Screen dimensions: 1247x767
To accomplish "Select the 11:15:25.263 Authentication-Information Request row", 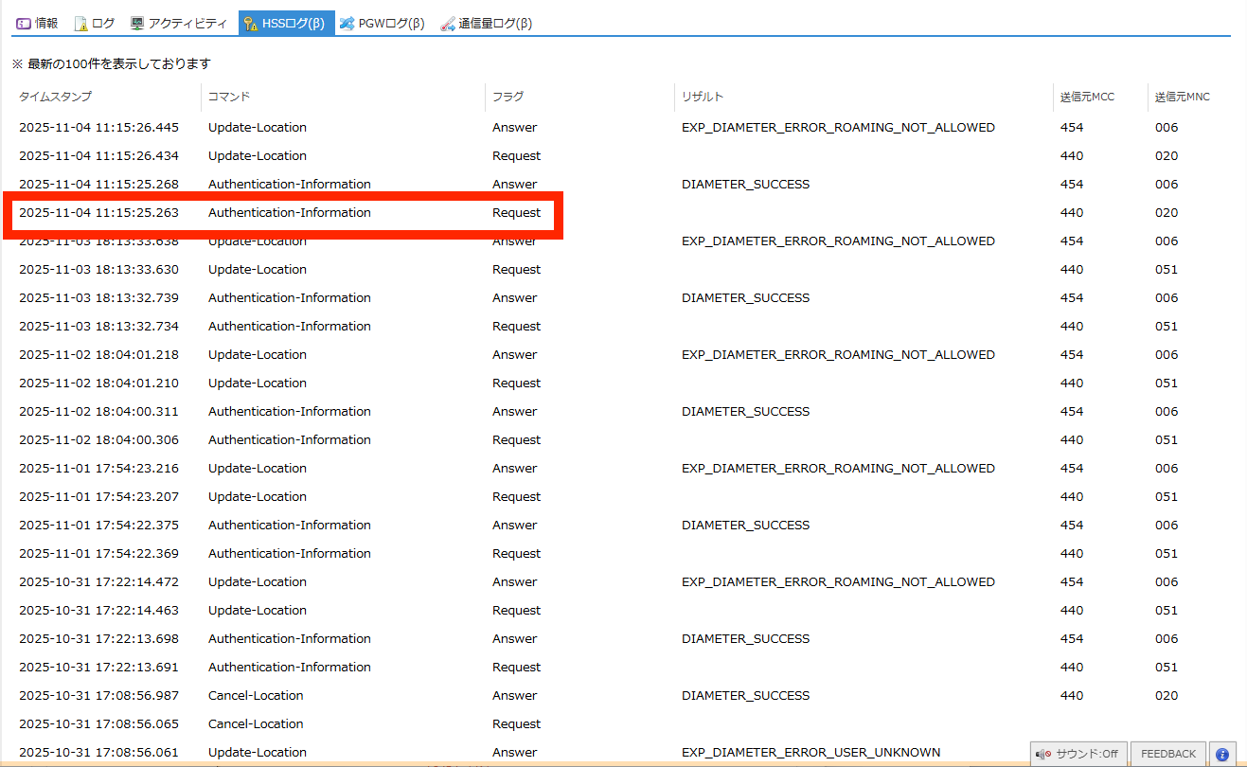I will 289,213.
